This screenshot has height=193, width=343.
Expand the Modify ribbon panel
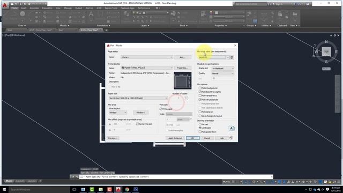click(64, 26)
